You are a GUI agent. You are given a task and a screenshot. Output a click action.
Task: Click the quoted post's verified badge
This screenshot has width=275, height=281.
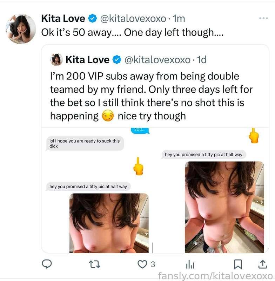[117, 59]
